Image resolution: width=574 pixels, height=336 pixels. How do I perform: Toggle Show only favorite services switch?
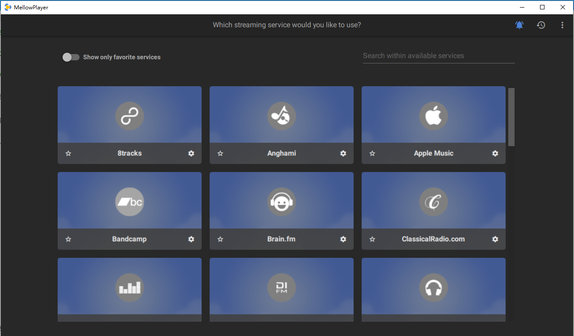pyautogui.click(x=71, y=57)
